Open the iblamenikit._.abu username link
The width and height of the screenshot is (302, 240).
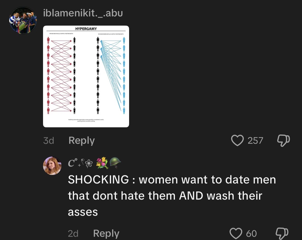(x=83, y=13)
